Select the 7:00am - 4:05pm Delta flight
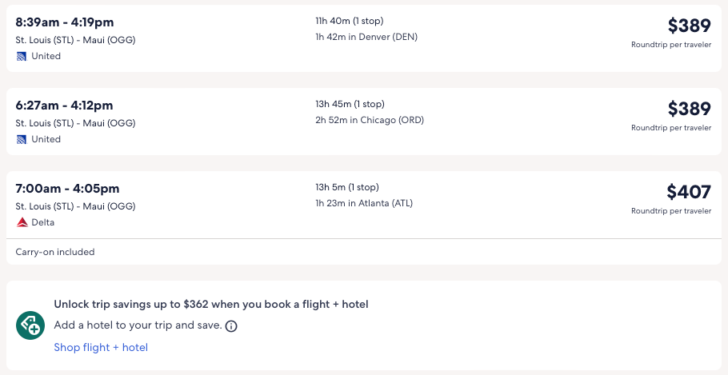Viewport: 728px width, 375px height. (67, 189)
